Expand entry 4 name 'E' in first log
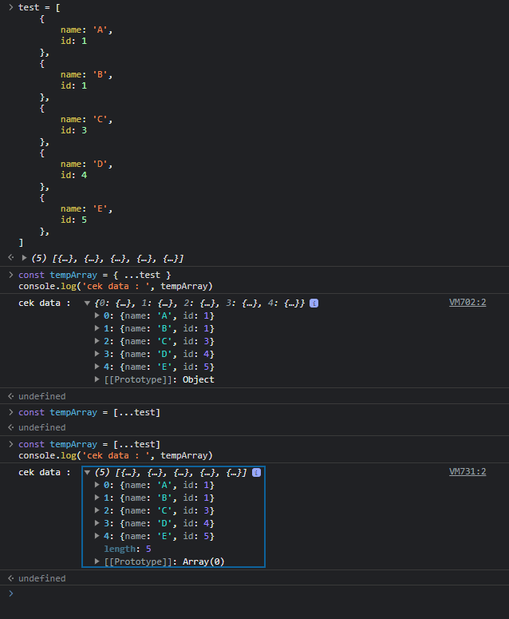This screenshot has width=509, height=619. click(97, 367)
